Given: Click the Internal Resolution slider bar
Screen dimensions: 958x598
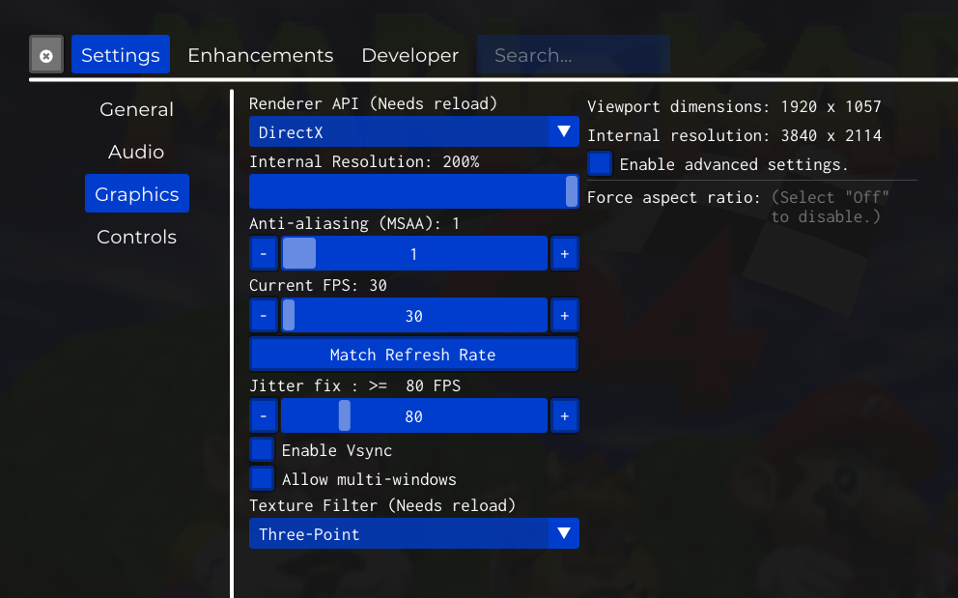Looking at the screenshot, I should [x=413, y=191].
